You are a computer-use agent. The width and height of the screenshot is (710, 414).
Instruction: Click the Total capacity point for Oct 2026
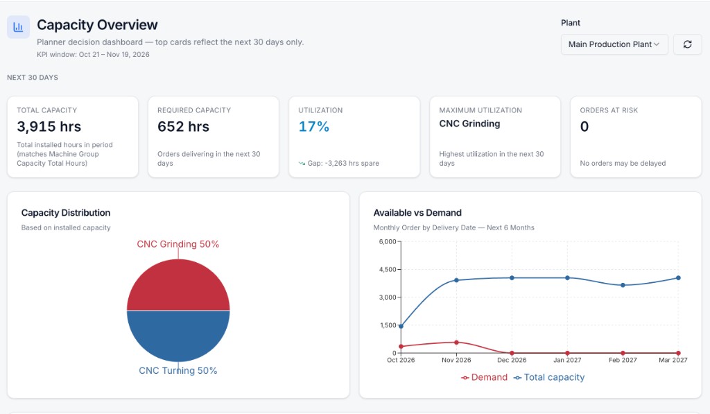pyautogui.click(x=401, y=326)
